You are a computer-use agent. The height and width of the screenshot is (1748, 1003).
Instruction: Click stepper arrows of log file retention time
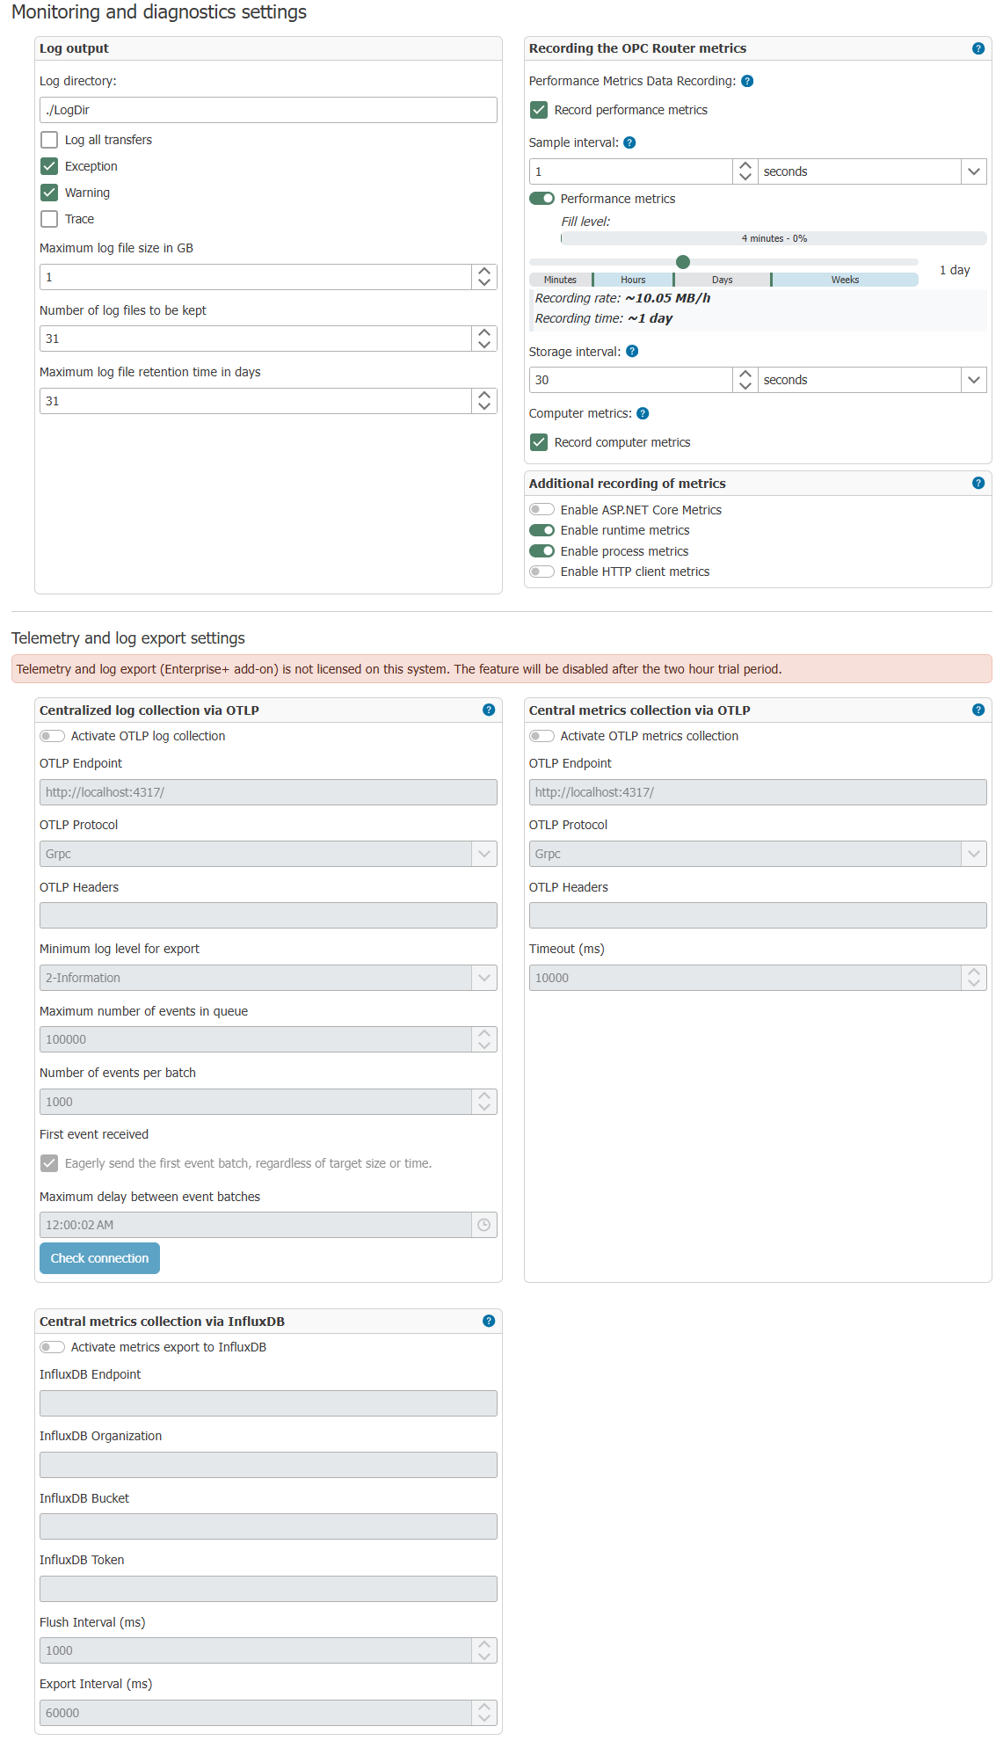point(483,401)
